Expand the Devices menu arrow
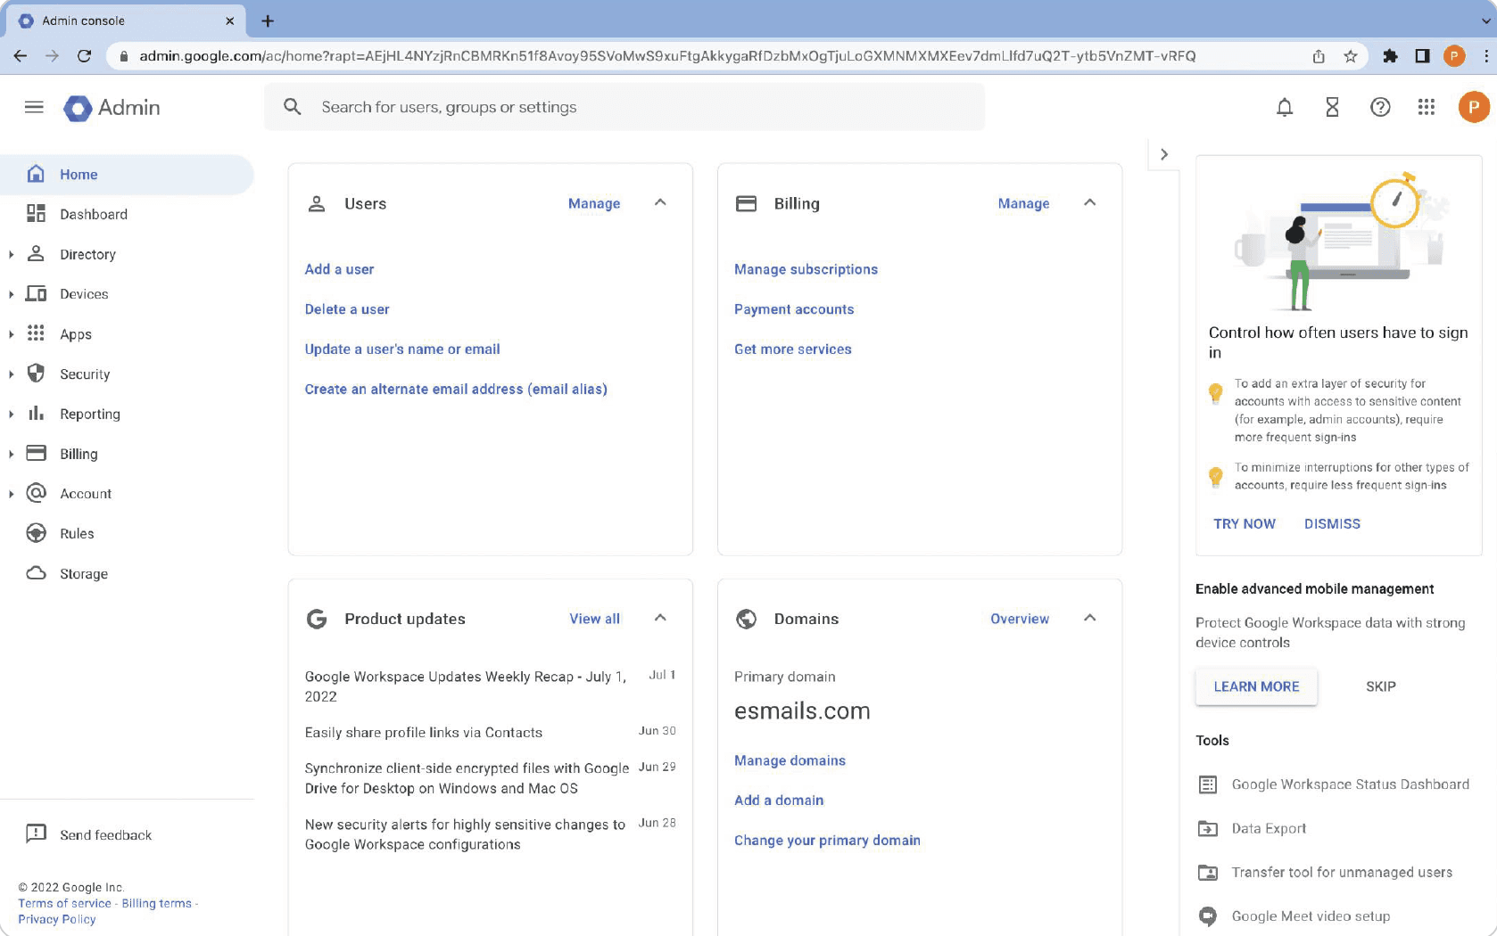This screenshot has height=936, width=1497. pos(11,294)
